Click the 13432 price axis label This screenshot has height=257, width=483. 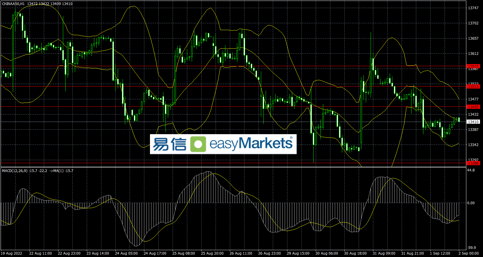tap(473, 114)
